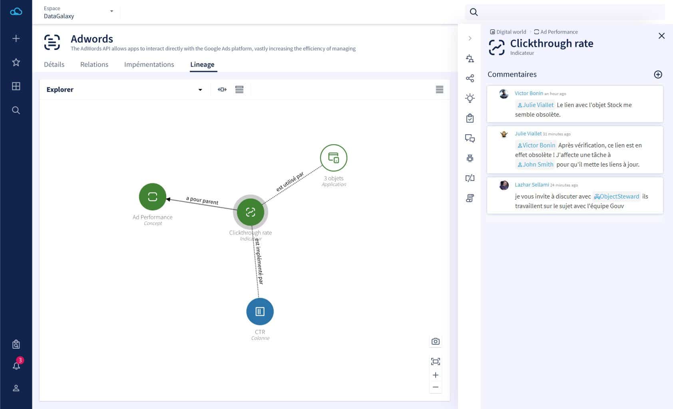Open the search magnifier in left navigation
This screenshot has height=409, width=673.
(16, 110)
